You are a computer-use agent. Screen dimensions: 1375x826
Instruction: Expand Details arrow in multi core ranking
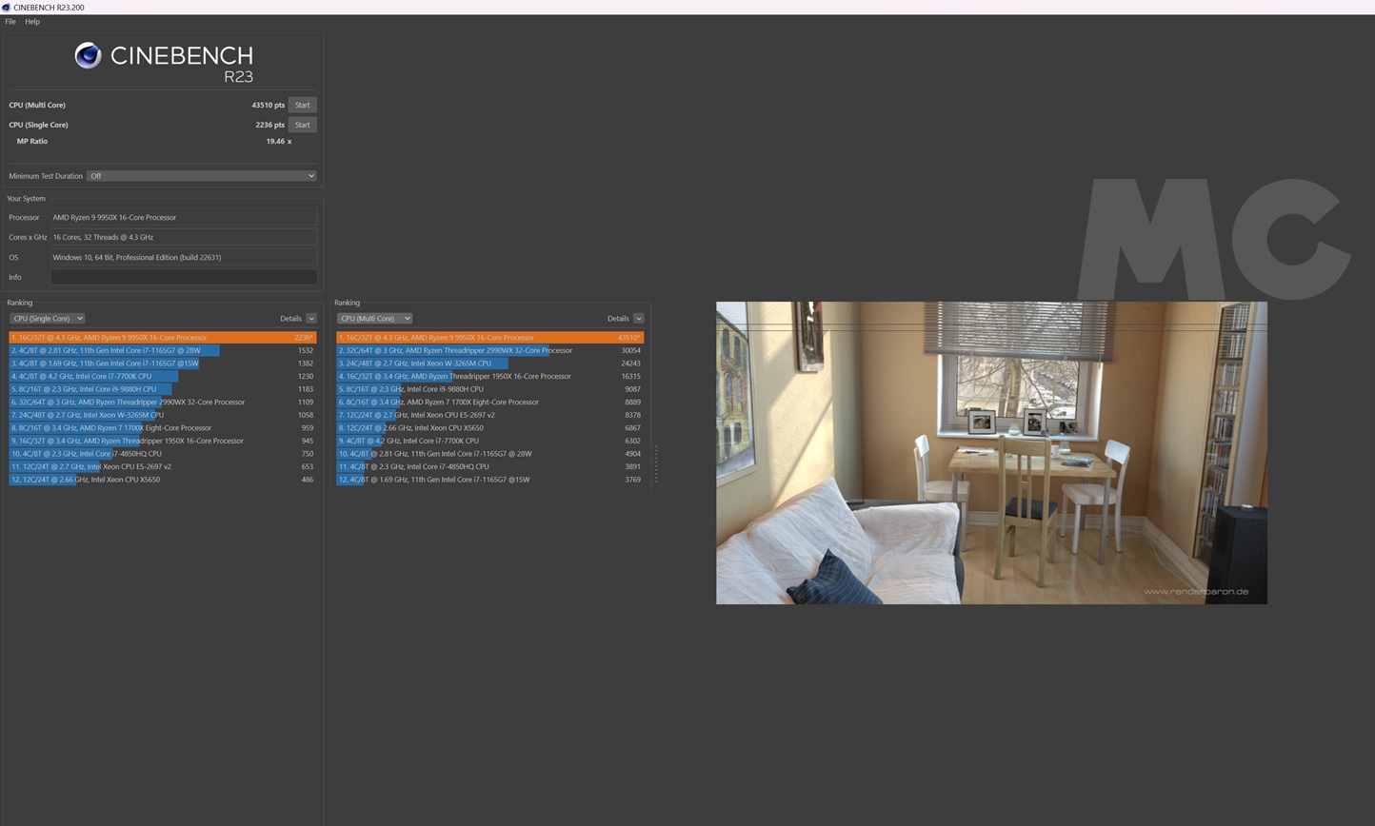[638, 319]
